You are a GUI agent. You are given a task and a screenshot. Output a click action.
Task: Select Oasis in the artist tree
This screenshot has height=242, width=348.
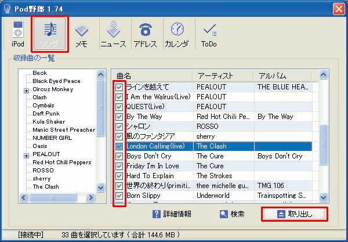[40, 146]
